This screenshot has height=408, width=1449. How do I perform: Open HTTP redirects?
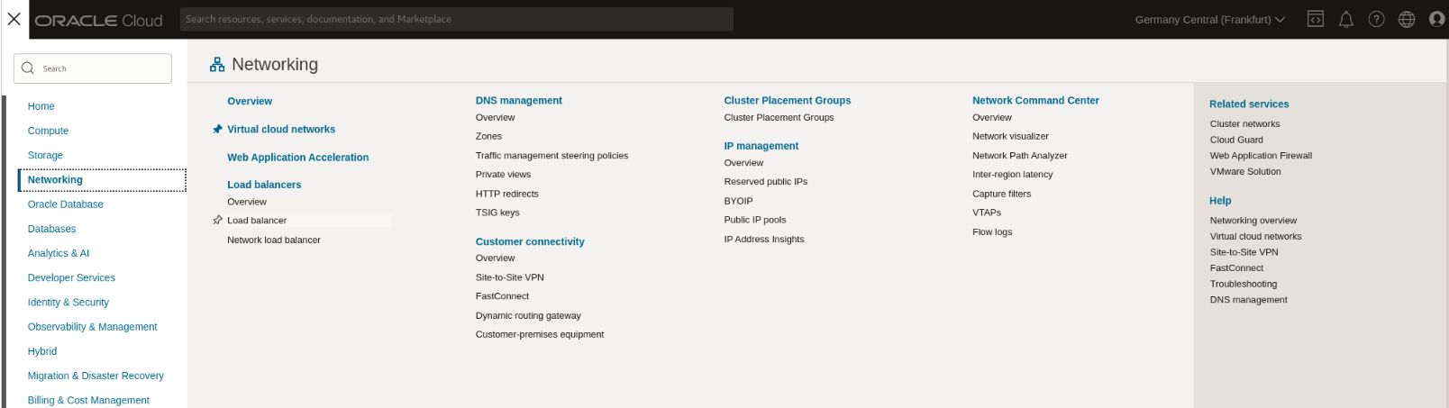tap(507, 194)
